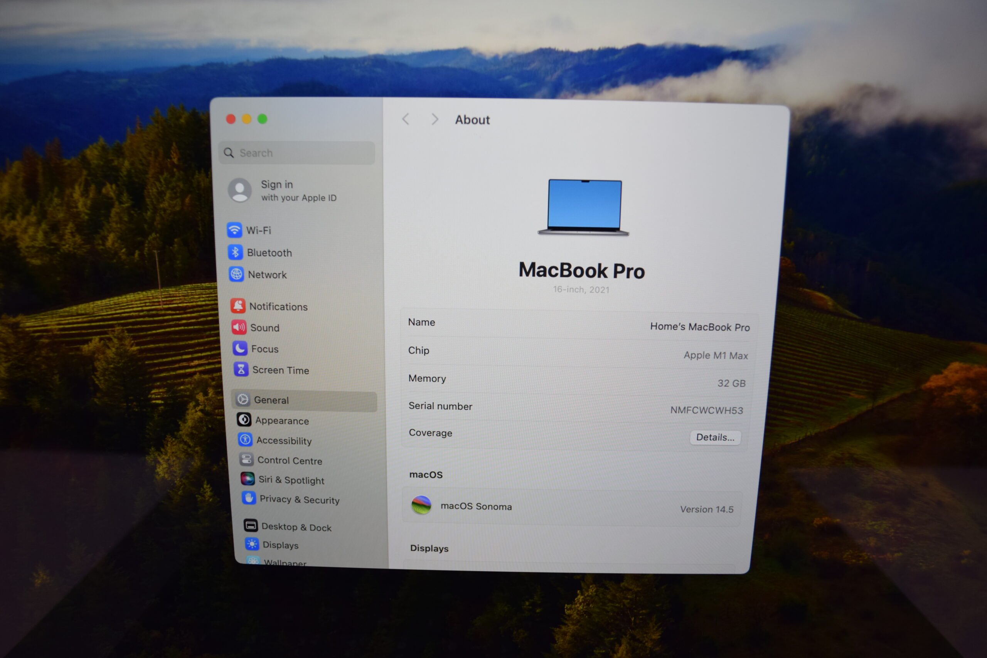987x658 pixels.
Task: Select the Apple M1 Max chip value
Action: click(716, 355)
